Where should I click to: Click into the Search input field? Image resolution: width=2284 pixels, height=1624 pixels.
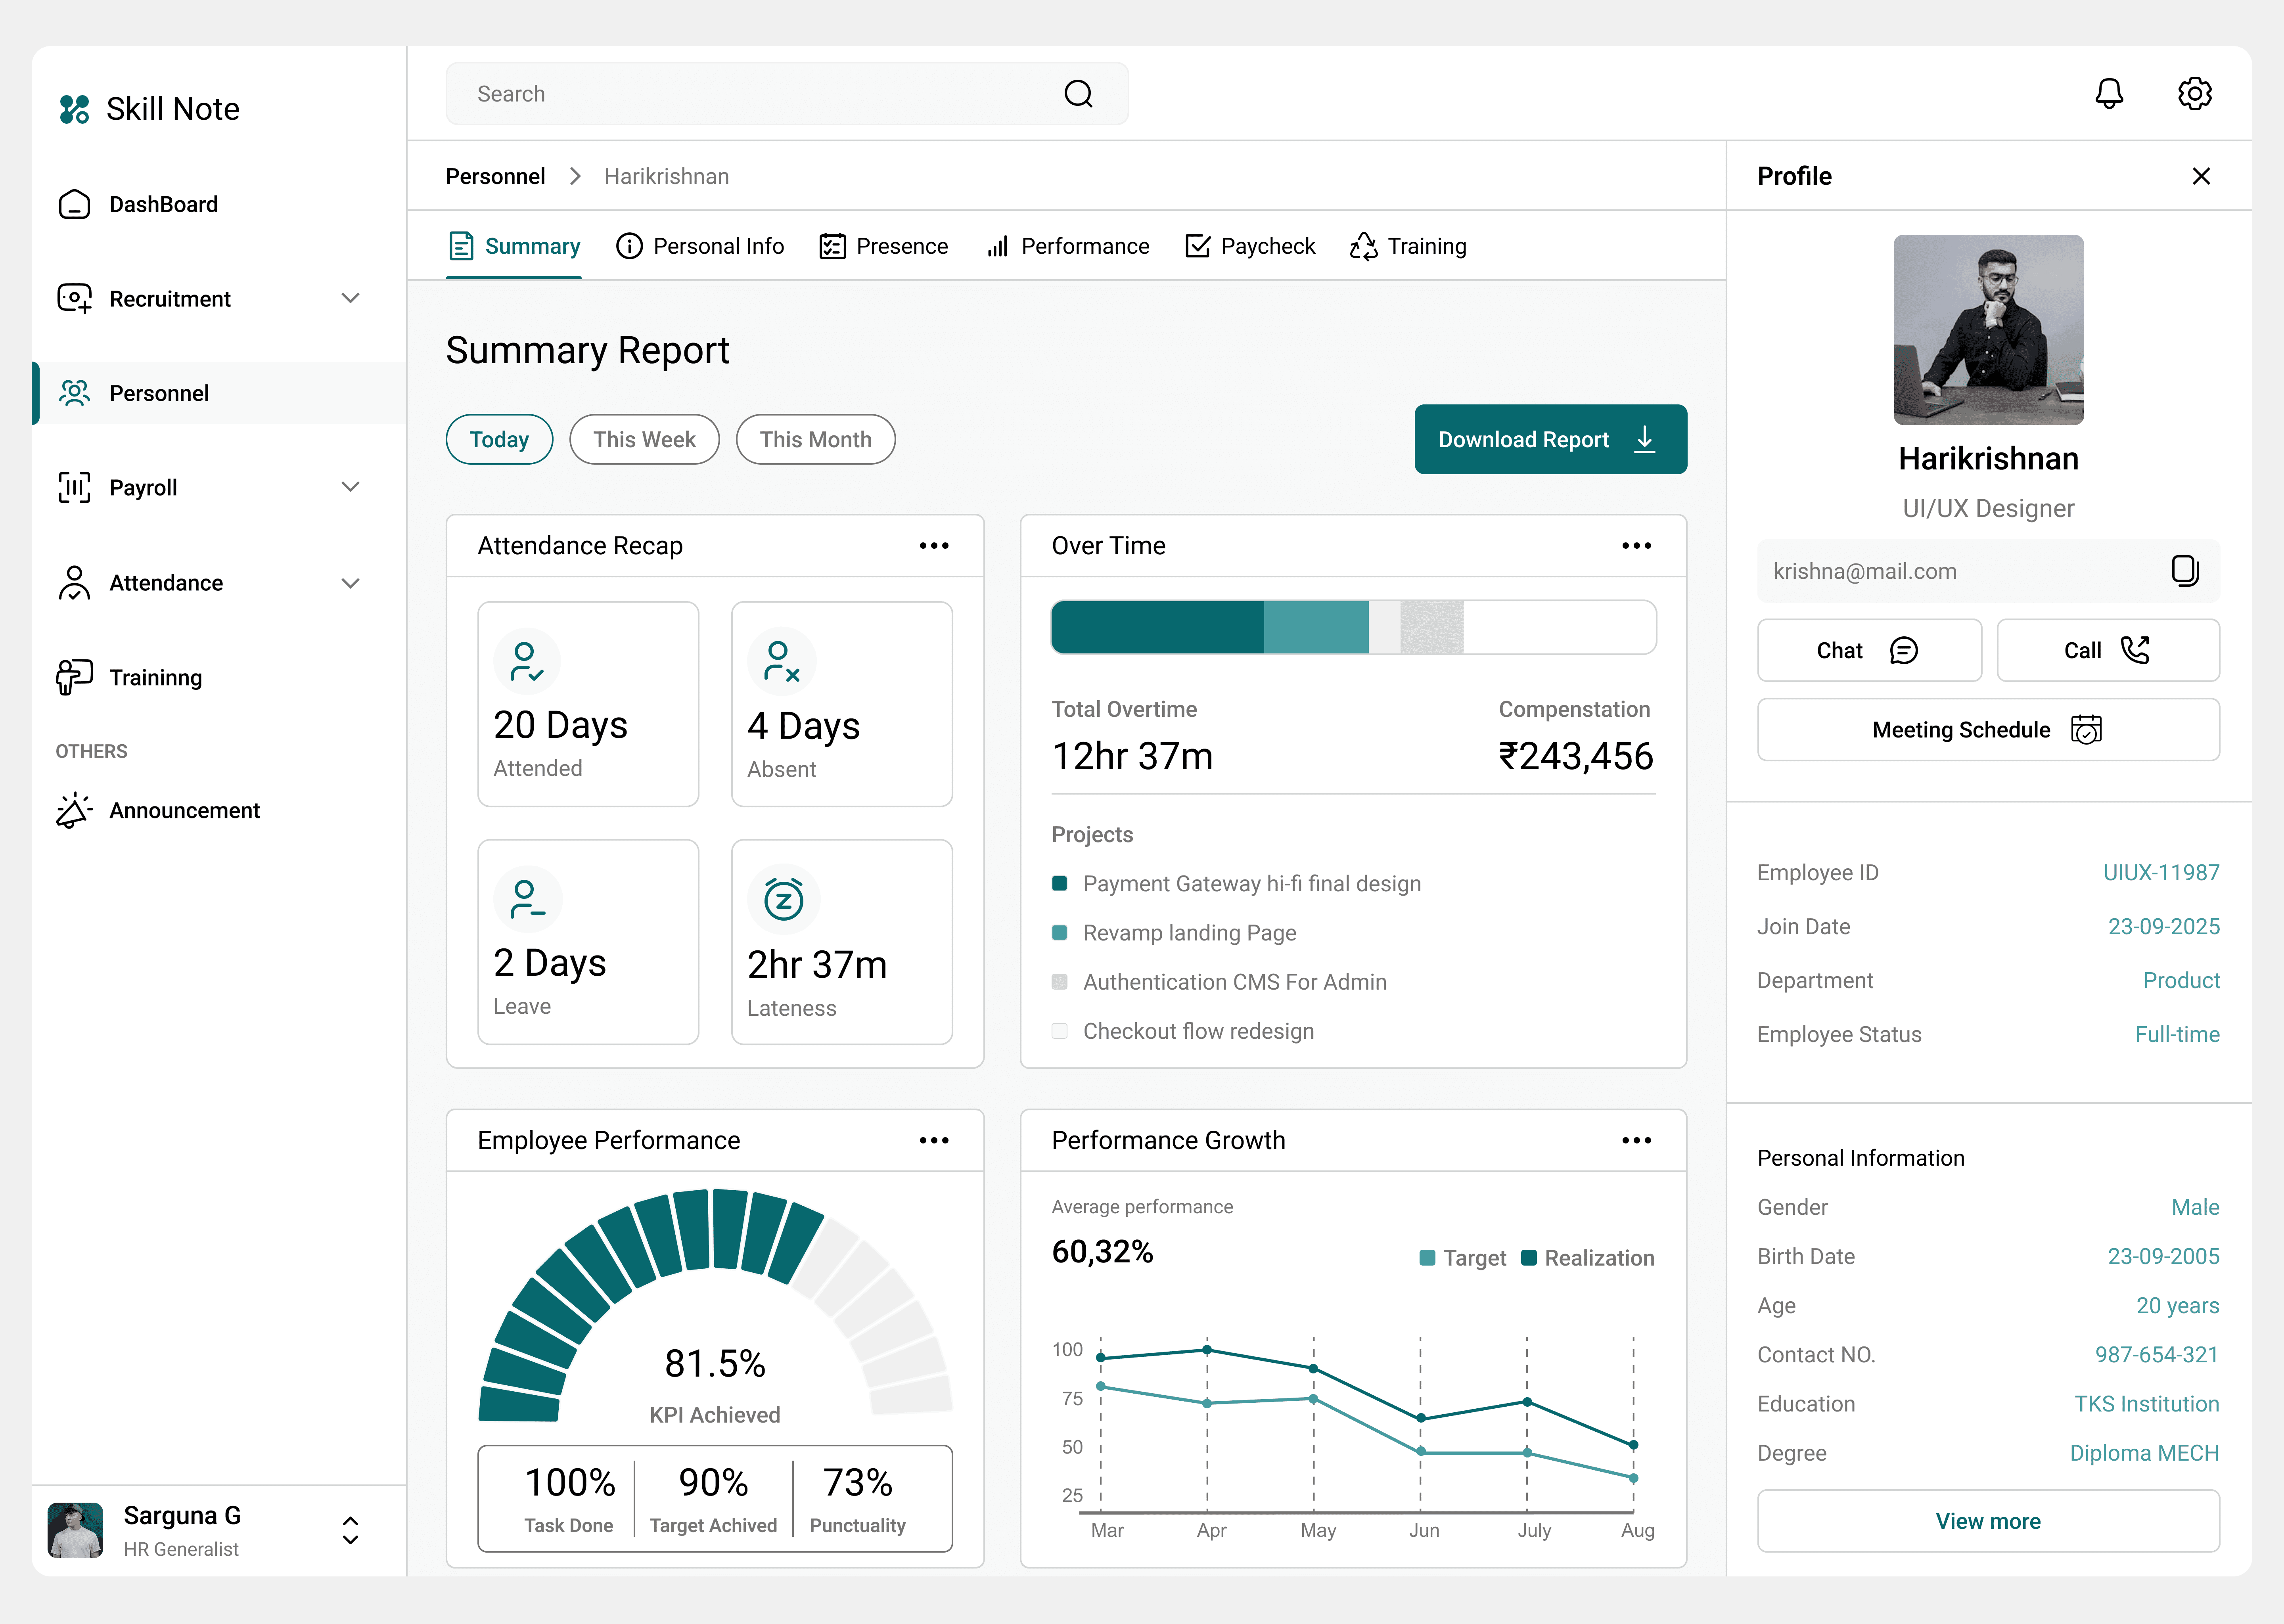click(750, 94)
